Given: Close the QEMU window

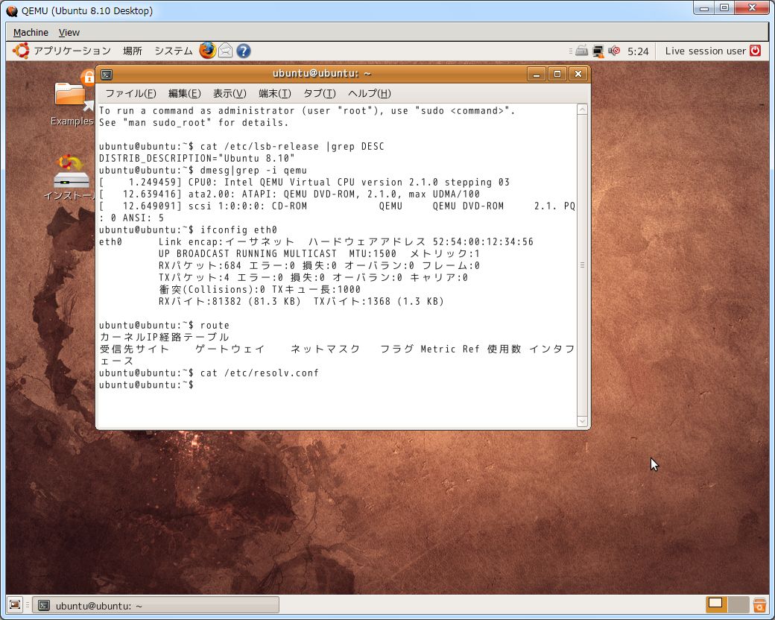Looking at the screenshot, I should coord(752,8).
